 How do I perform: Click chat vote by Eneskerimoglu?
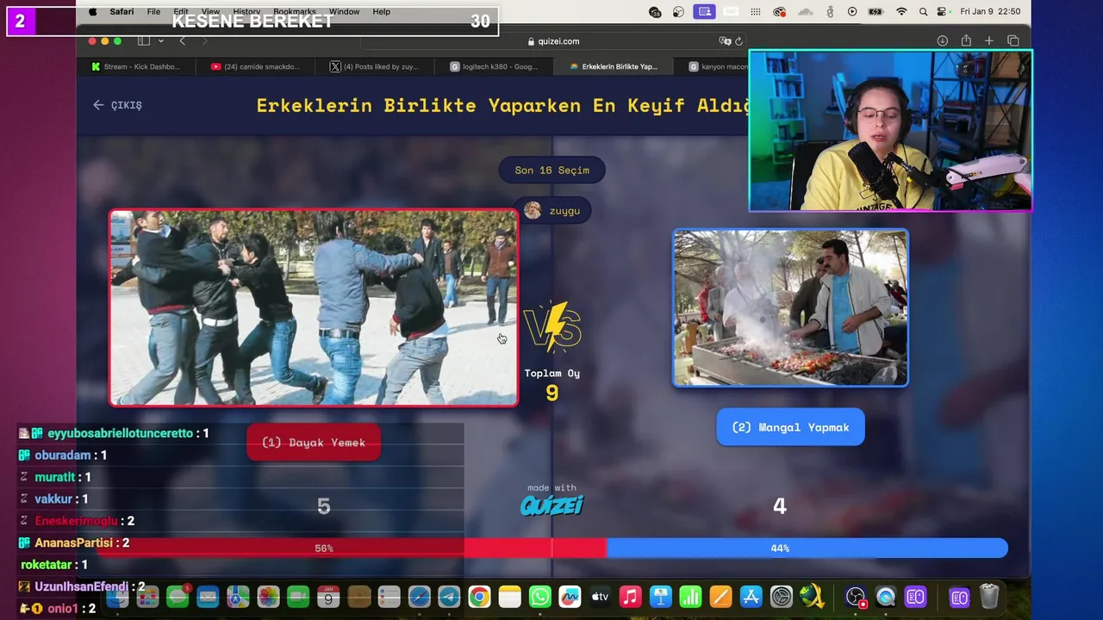point(77,521)
